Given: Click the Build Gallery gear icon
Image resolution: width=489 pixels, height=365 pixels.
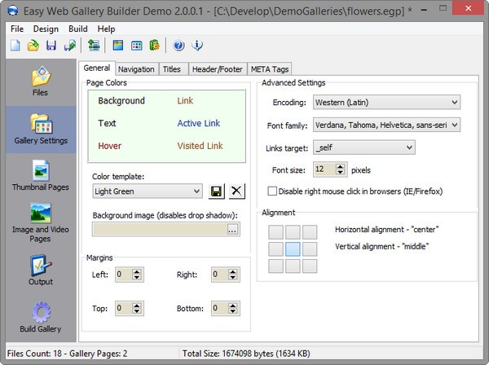Looking at the screenshot, I should [x=40, y=318].
